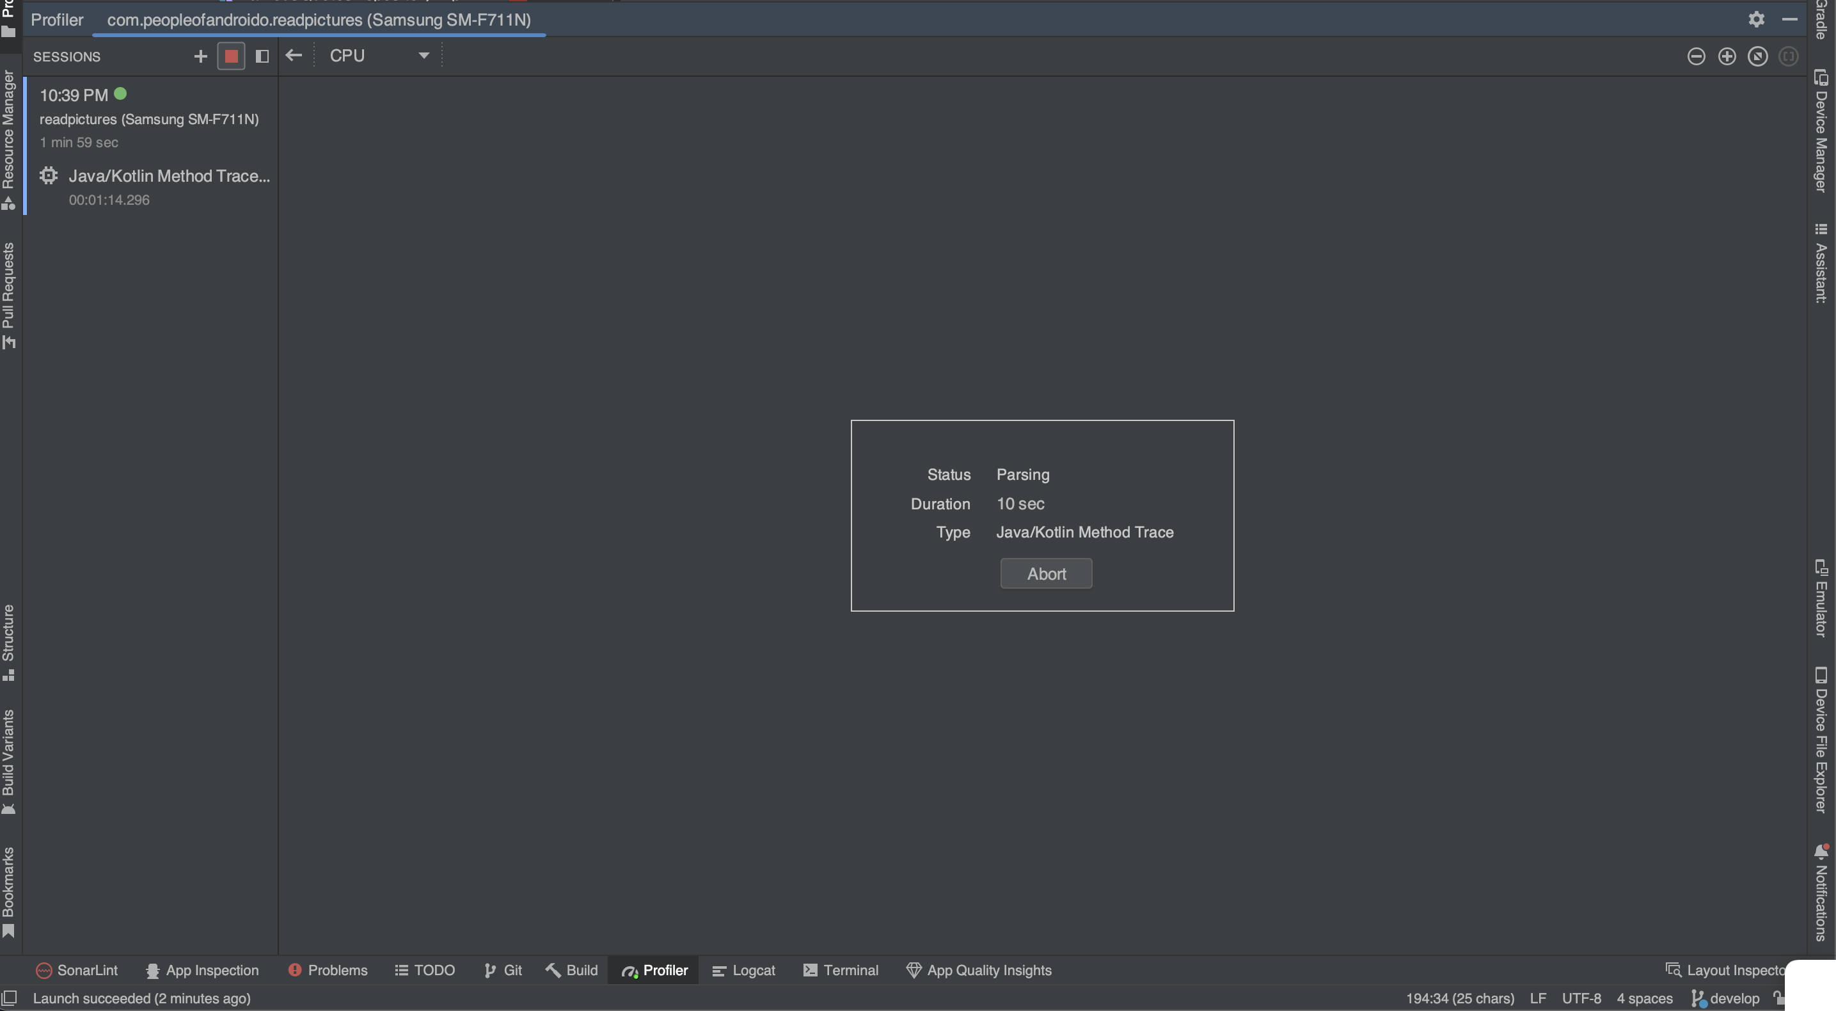
Task: Open the Logcat tool window
Action: [x=743, y=970]
